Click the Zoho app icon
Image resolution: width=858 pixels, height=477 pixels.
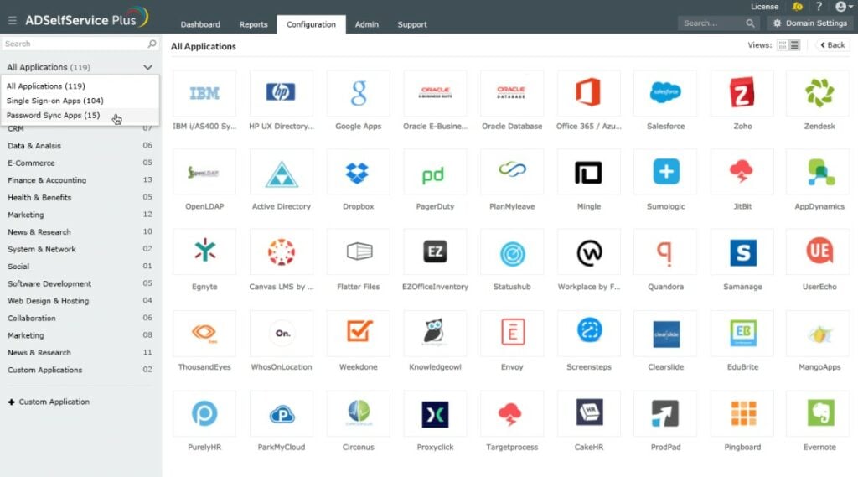point(742,93)
